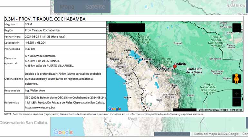Click the Combinaciones de teclas button at bottom
The image size is (248, 138).
[172, 134]
